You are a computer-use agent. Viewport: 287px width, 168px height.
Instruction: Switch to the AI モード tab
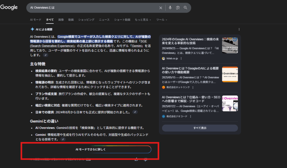[x=36, y=20]
